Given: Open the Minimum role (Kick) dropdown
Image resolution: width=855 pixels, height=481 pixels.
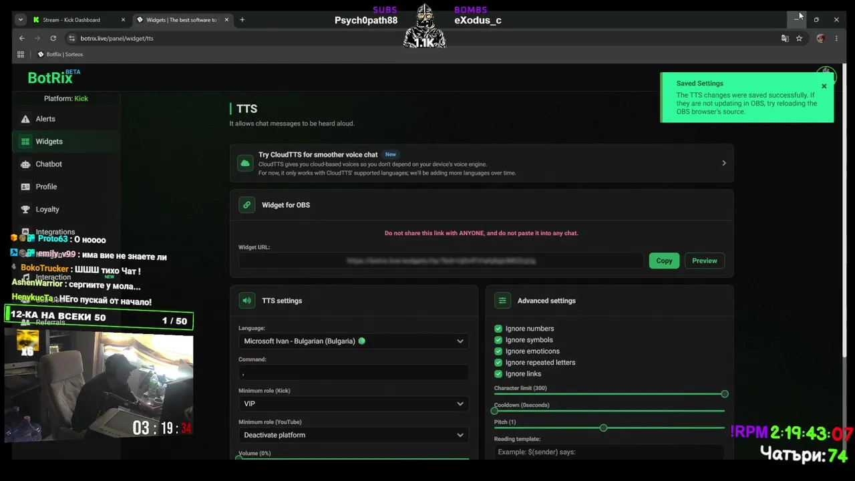Looking at the screenshot, I should [x=353, y=404].
